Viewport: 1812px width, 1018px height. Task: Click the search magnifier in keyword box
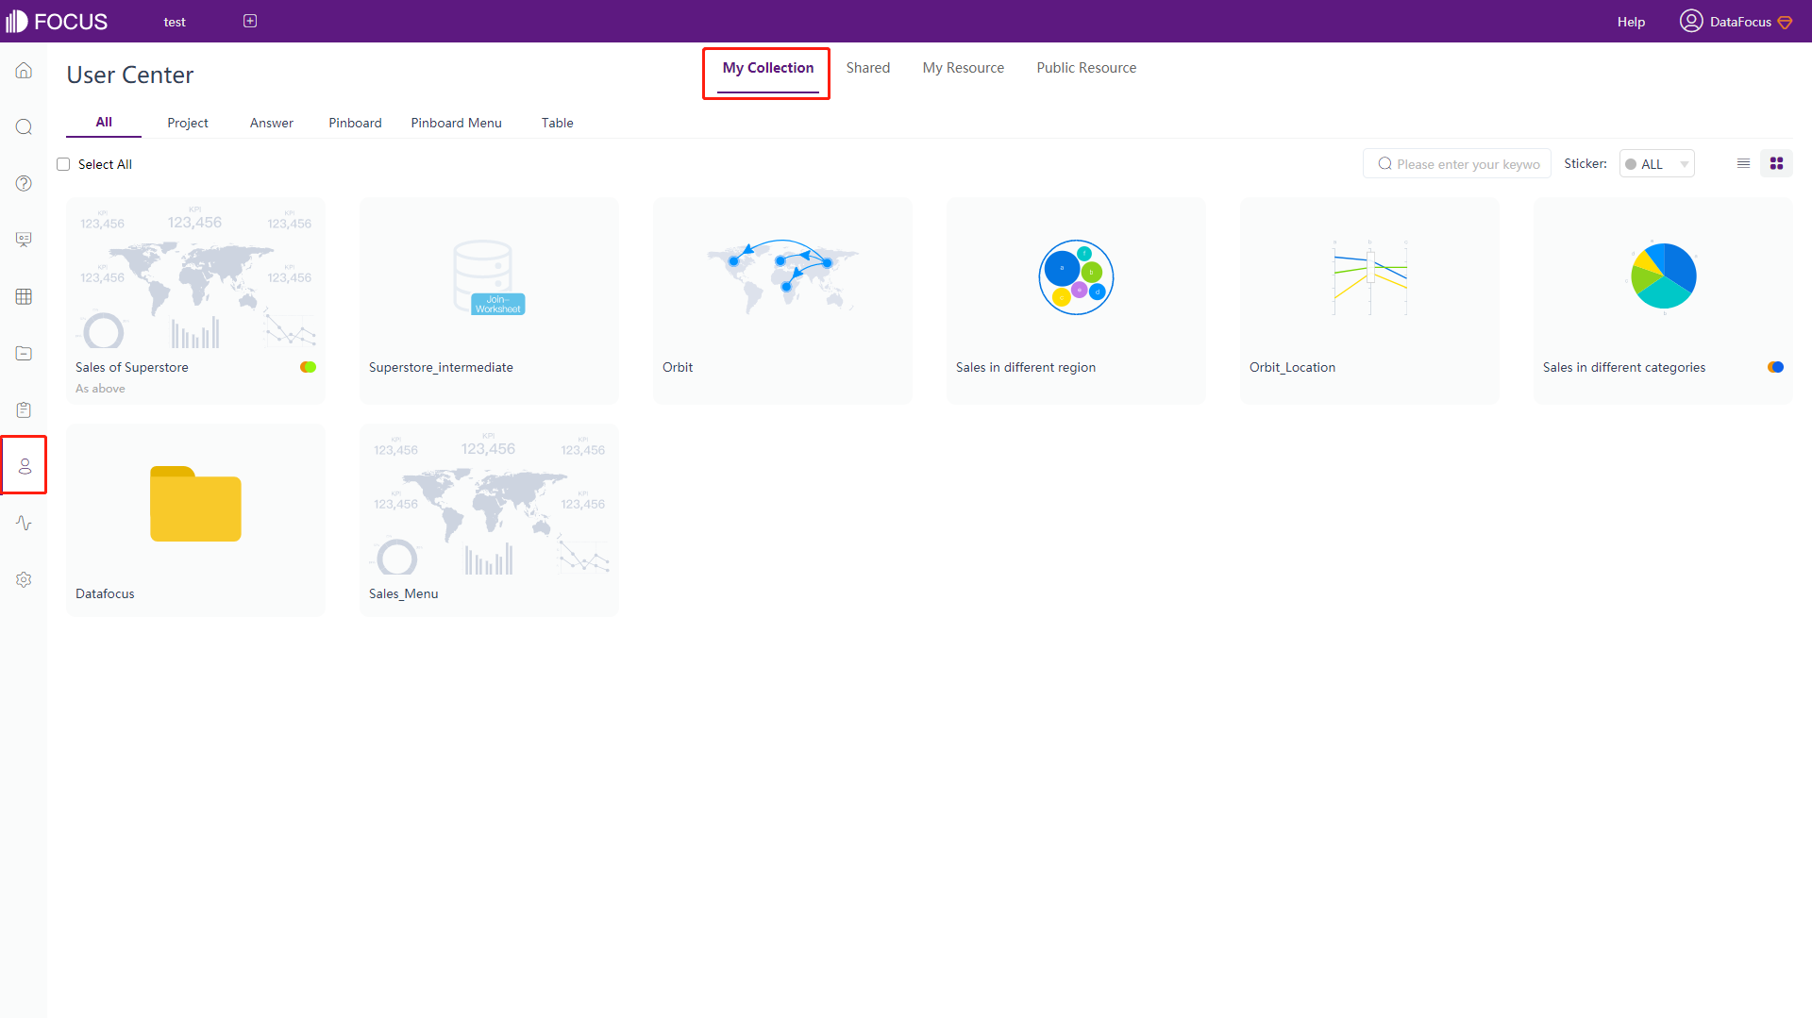pyautogui.click(x=1384, y=163)
